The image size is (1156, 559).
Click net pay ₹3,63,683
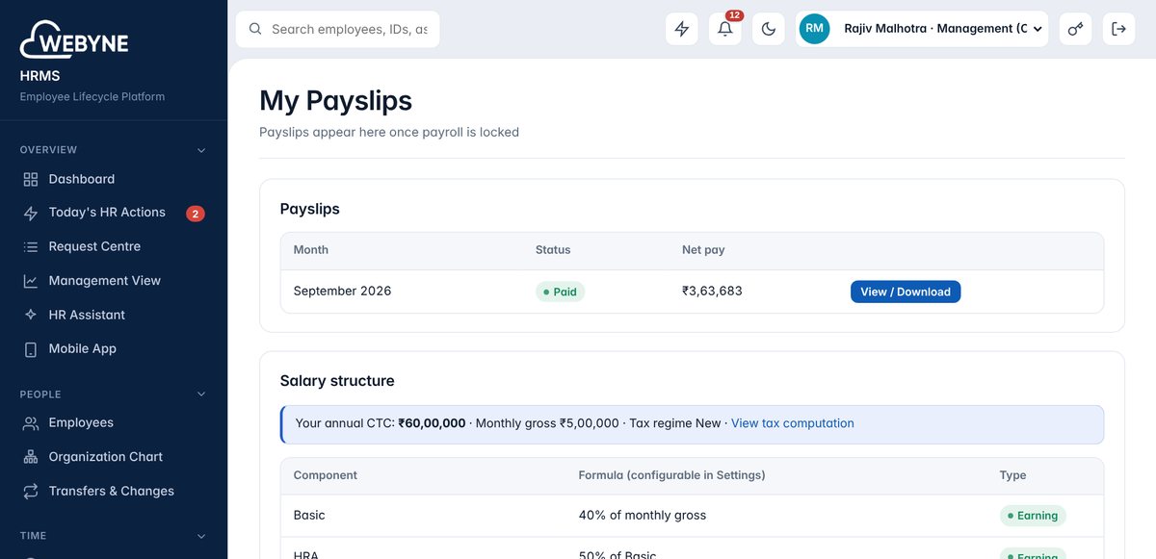tap(712, 291)
